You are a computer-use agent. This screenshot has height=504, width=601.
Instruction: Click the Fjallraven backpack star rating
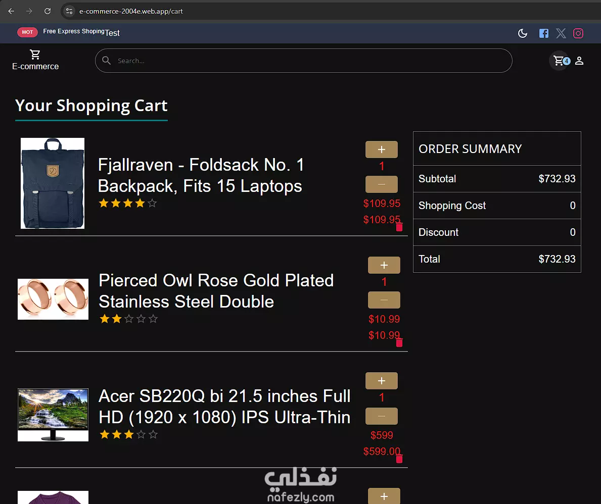pos(128,203)
